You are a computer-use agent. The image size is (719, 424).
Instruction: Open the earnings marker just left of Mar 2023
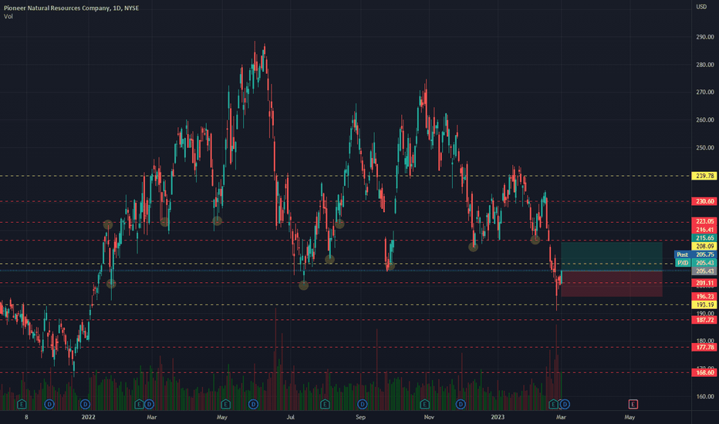click(553, 404)
